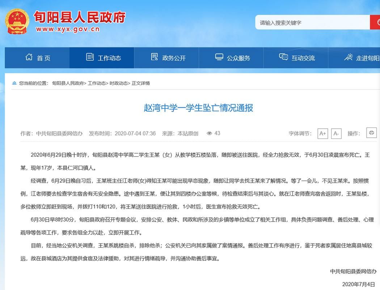Click the home icon beside 首页
The height and width of the screenshot is (290, 380).
(x=29, y=57)
